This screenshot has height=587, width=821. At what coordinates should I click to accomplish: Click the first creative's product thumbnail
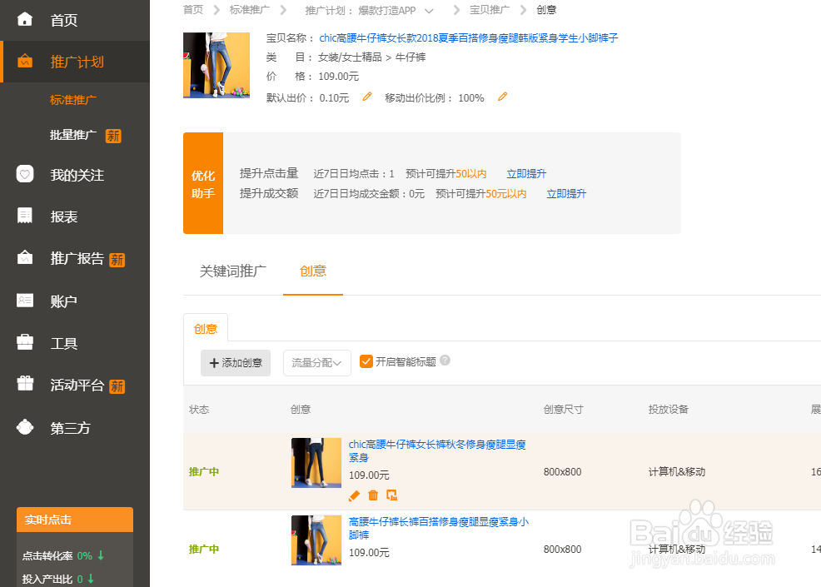pos(316,462)
